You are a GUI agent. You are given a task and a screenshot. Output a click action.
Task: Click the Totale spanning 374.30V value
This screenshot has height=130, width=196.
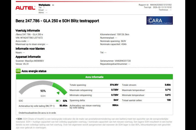tap(114, 85)
